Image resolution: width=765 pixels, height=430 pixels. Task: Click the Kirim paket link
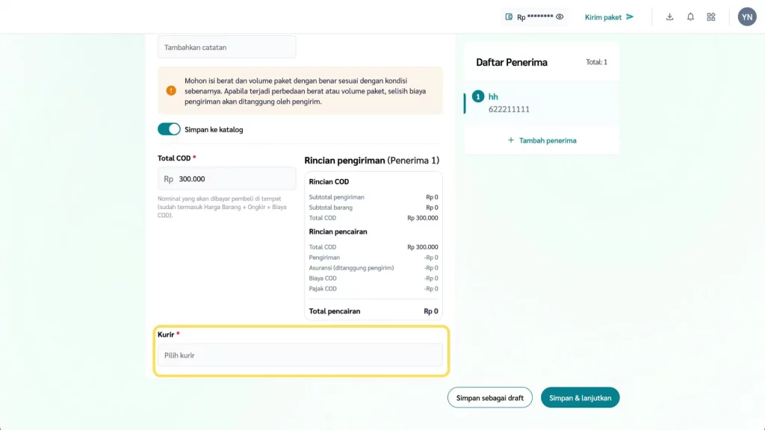(603, 16)
